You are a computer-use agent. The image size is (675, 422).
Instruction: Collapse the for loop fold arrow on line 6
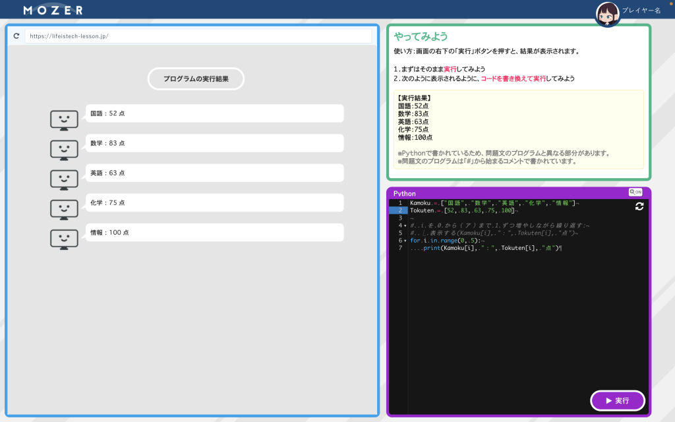click(x=405, y=241)
